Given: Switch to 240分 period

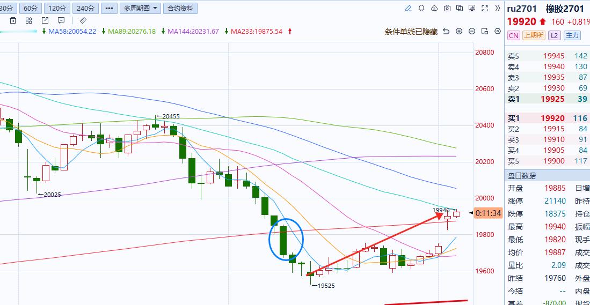Looking at the screenshot, I should [x=86, y=8].
